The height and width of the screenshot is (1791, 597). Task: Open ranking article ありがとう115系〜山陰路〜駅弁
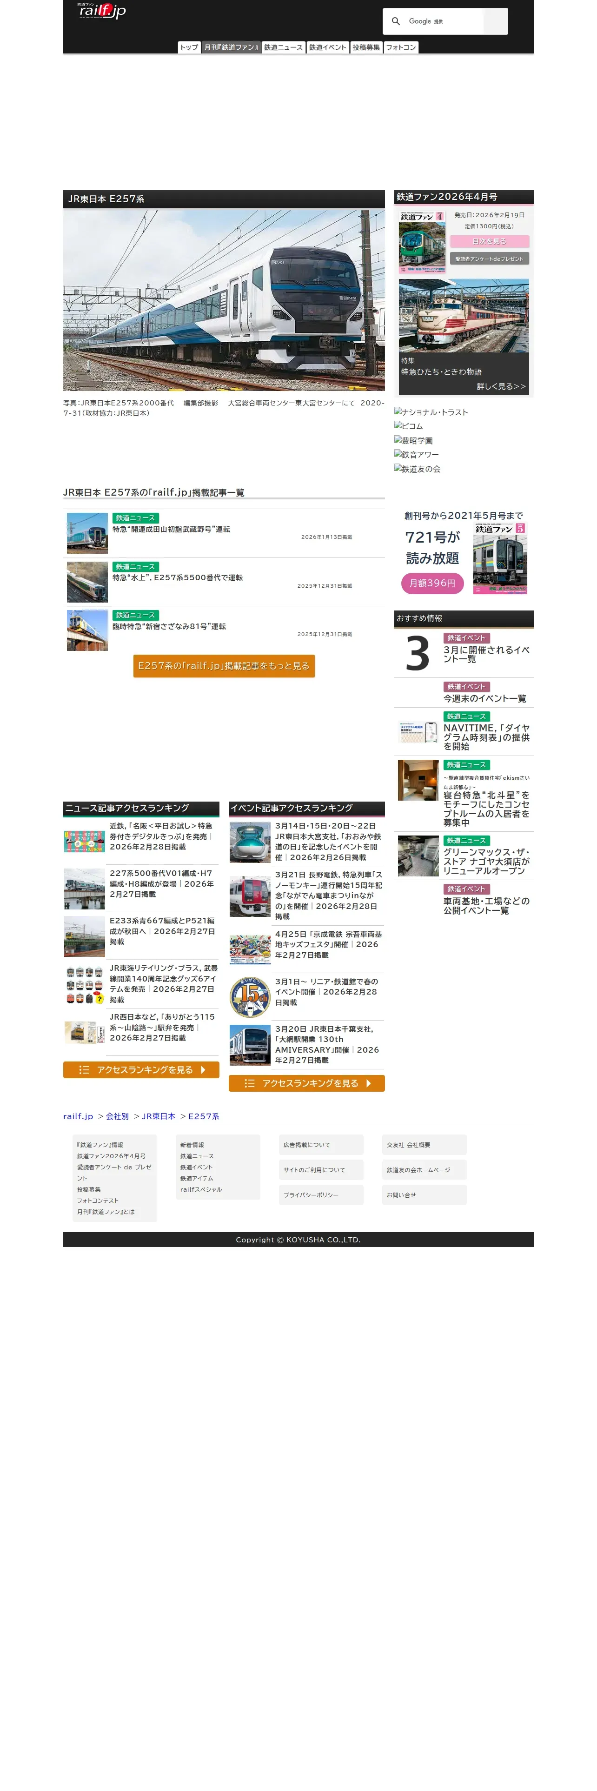[162, 1027]
